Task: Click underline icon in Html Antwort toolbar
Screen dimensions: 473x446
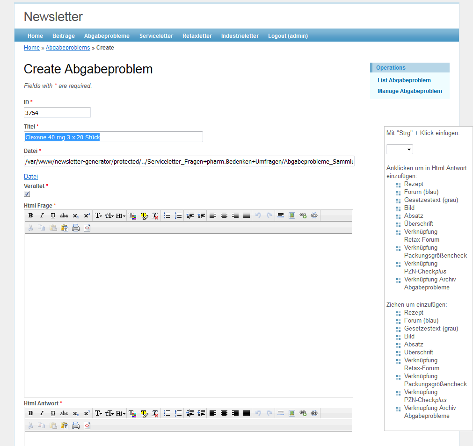Action: [53, 413]
